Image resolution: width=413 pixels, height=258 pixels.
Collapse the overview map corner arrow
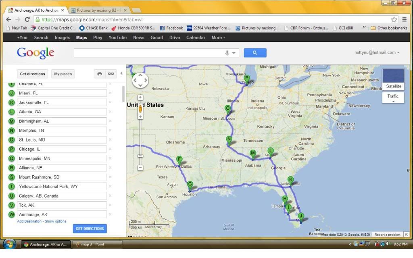(x=407, y=234)
